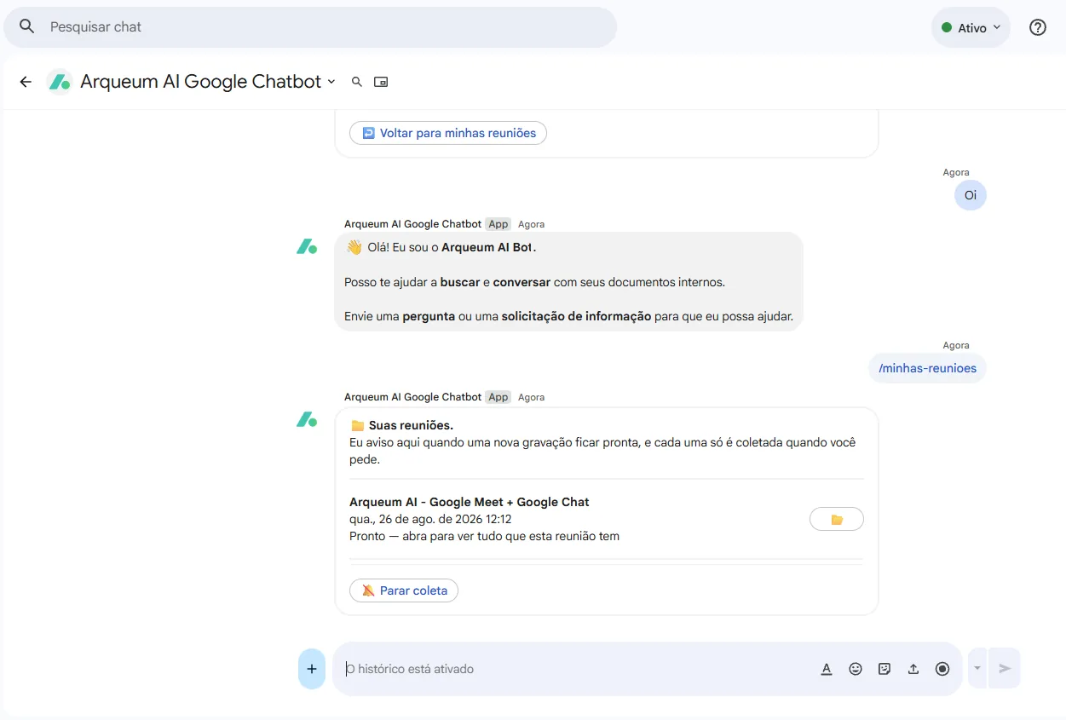The width and height of the screenshot is (1066, 720).
Task: Click the Arqueum AI logo in header
Action: point(60,82)
